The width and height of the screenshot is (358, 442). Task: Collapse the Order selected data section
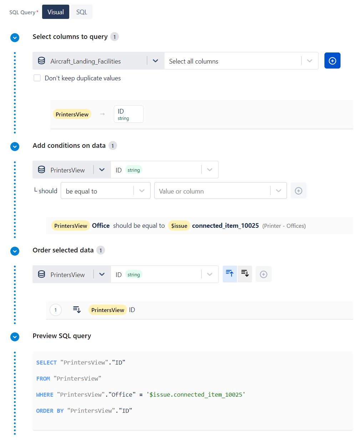15,251
